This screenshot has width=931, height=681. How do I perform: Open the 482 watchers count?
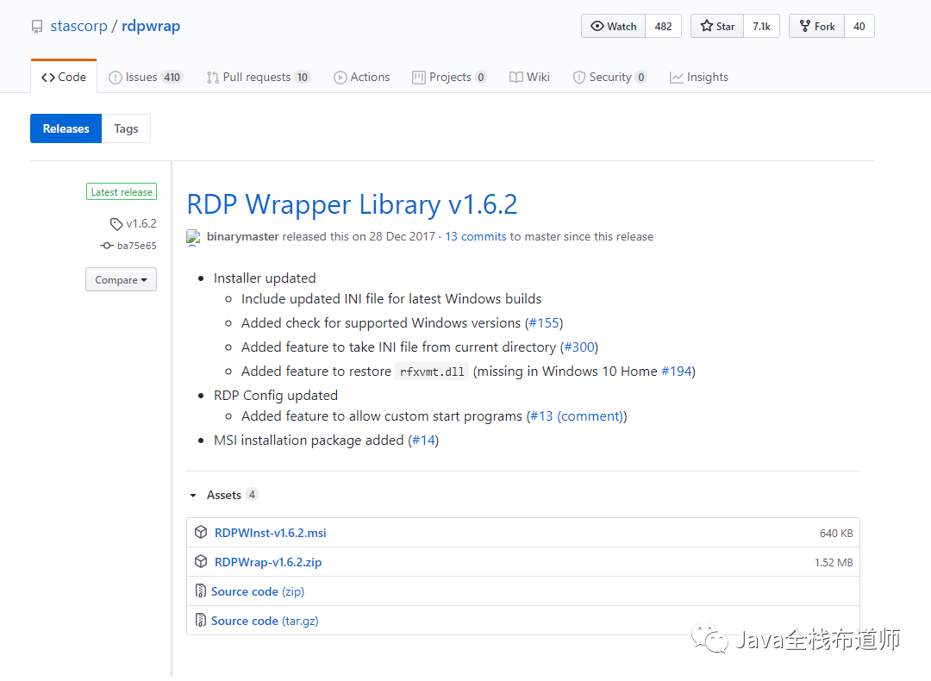tap(663, 26)
